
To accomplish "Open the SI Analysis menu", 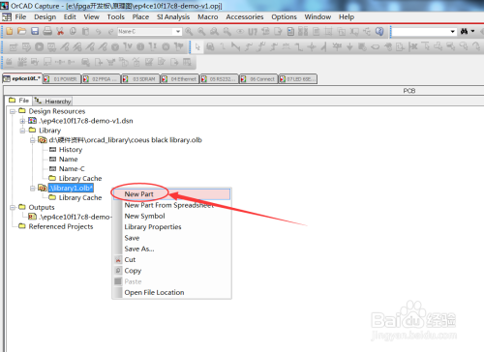I will 173,16.
